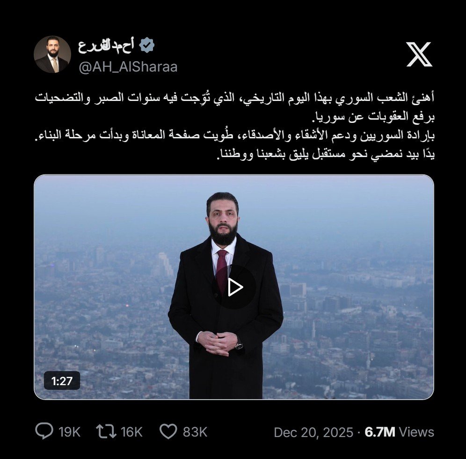Click the Dec 20, 2025 timestamp

click(x=313, y=432)
